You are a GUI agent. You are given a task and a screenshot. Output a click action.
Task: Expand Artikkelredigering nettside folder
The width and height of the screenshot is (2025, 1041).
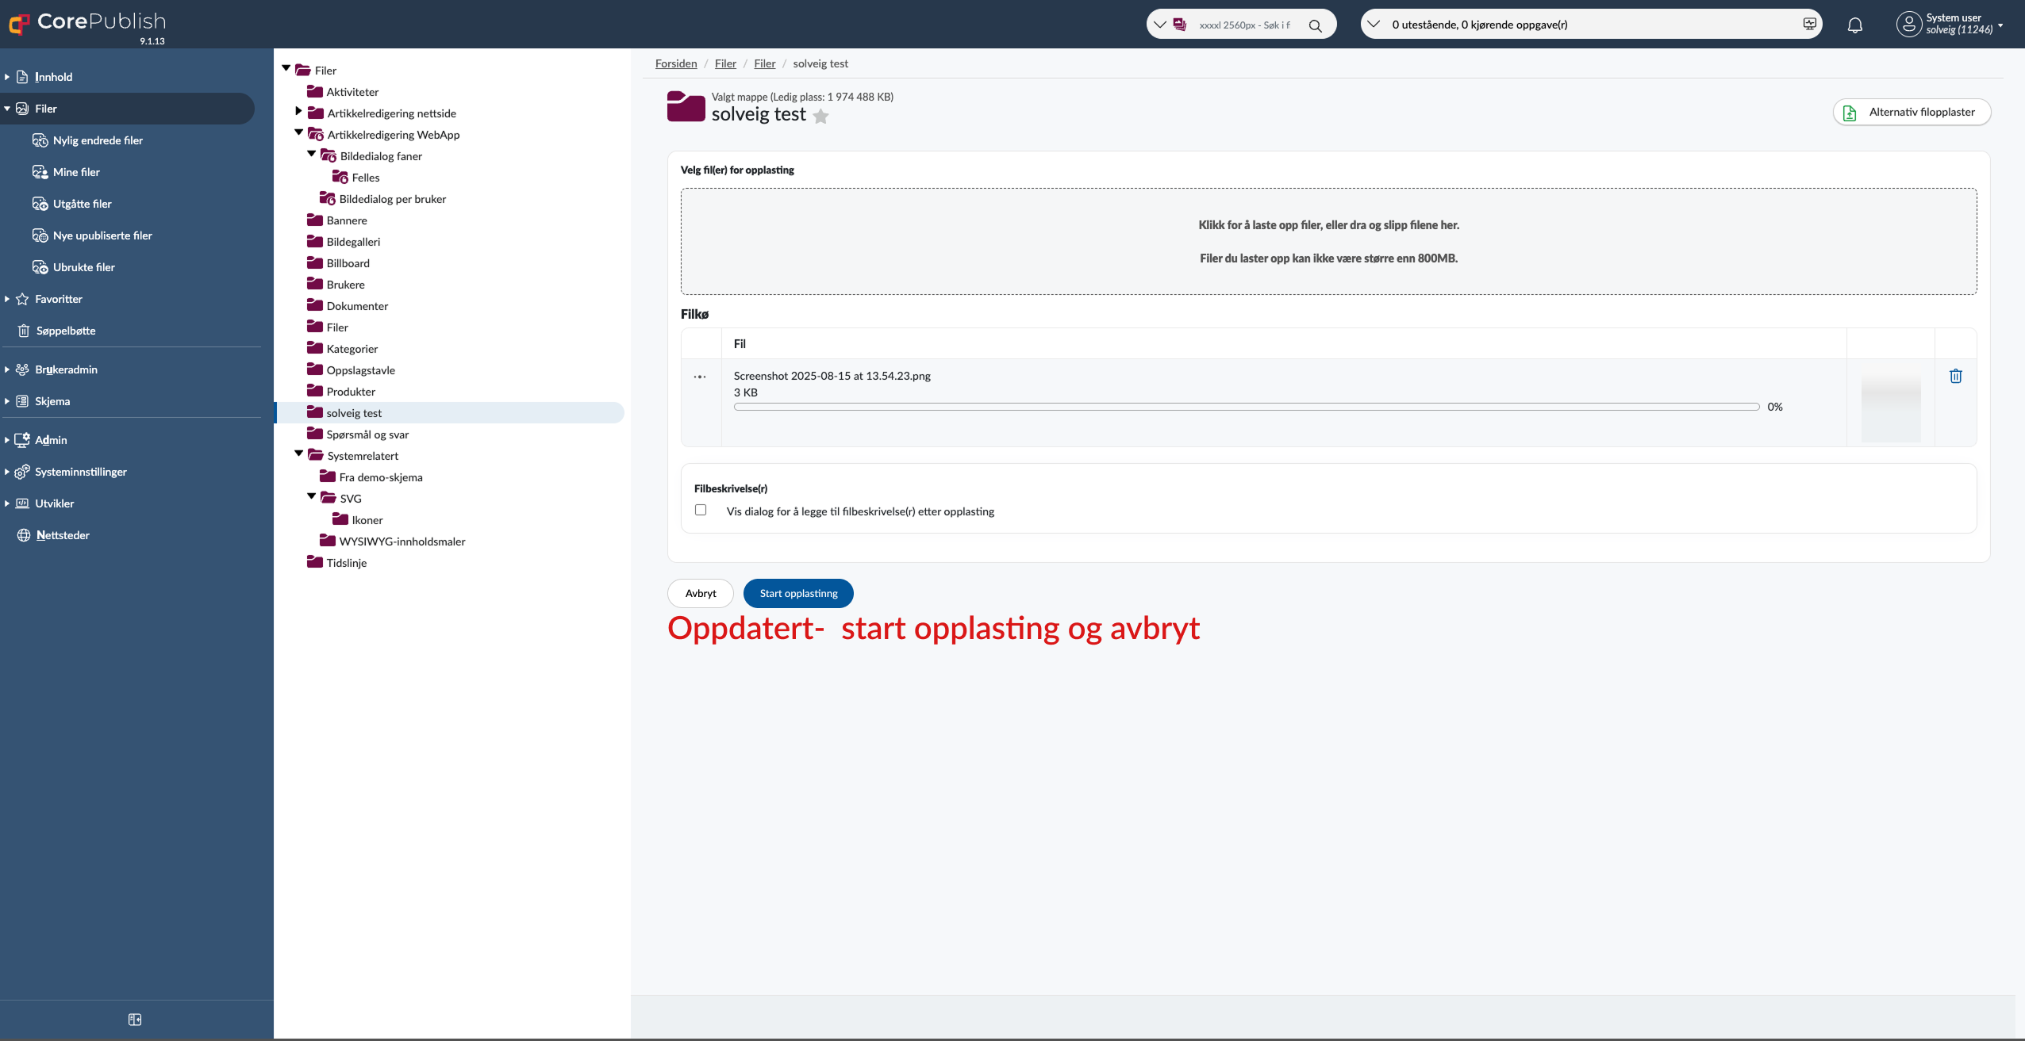click(x=298, y=112)
